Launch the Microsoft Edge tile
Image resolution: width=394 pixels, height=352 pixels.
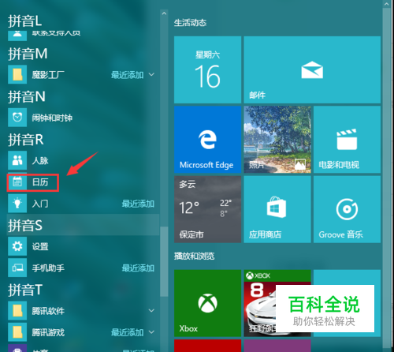click(207, 140)
